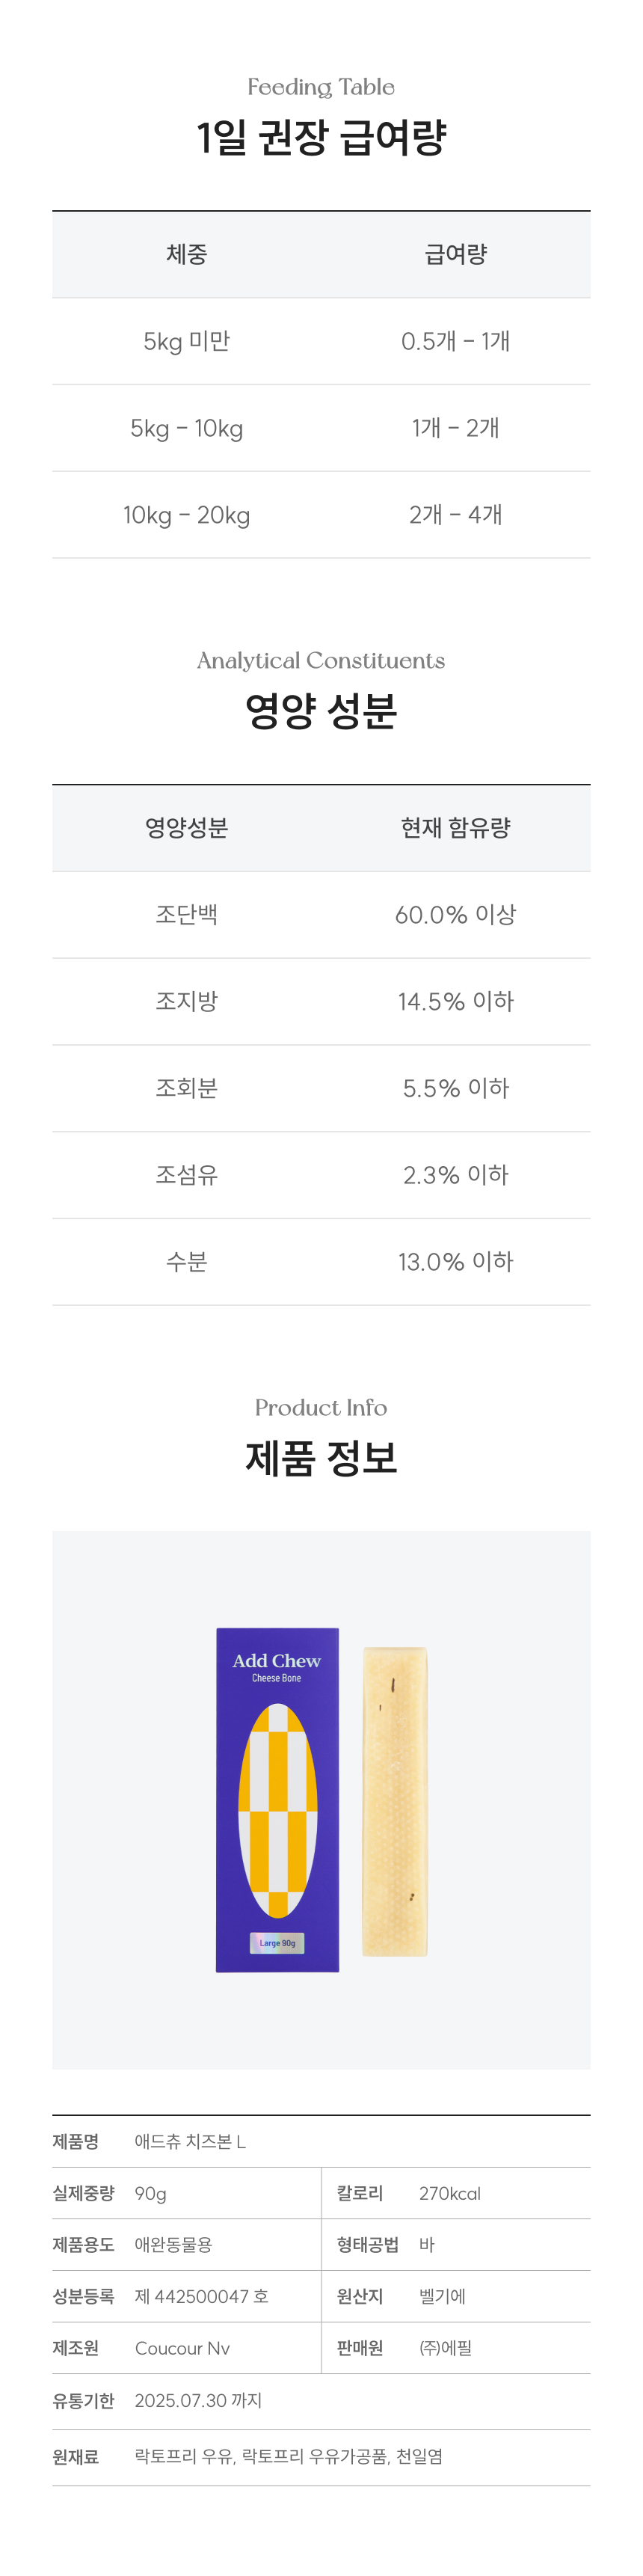643x2576 pixels.
Task: Click the Large 90g label on box
Action: click(x=277, y=1943)
